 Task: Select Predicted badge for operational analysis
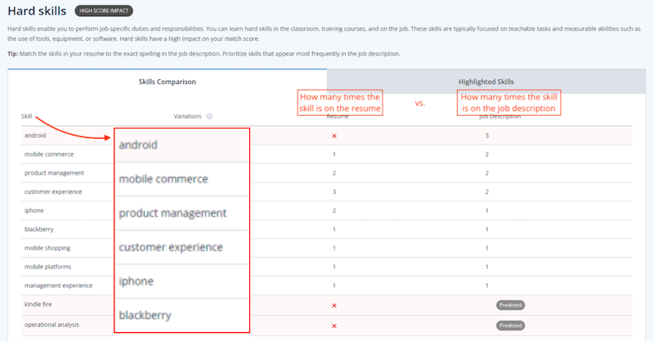point(510,325)
